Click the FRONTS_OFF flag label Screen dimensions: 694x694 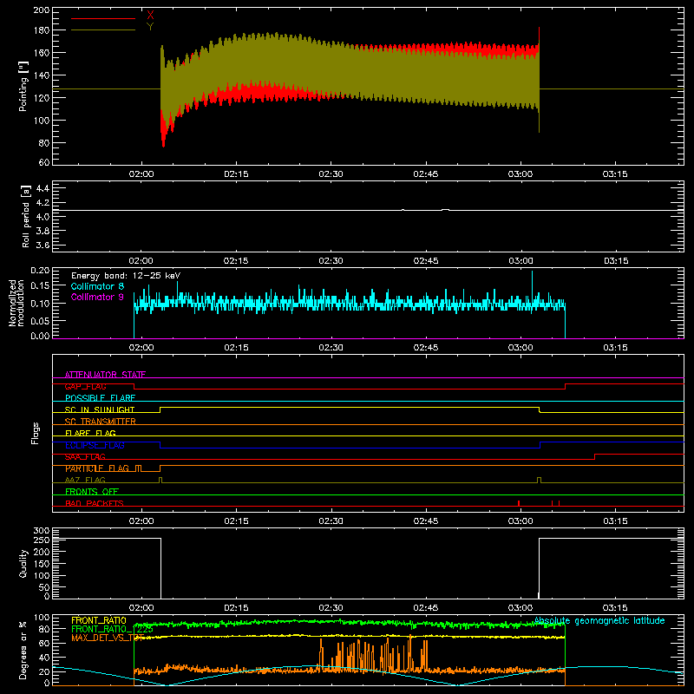point(92,492)
